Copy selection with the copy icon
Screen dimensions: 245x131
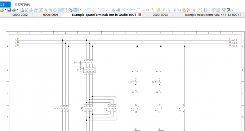click(179, 10)
